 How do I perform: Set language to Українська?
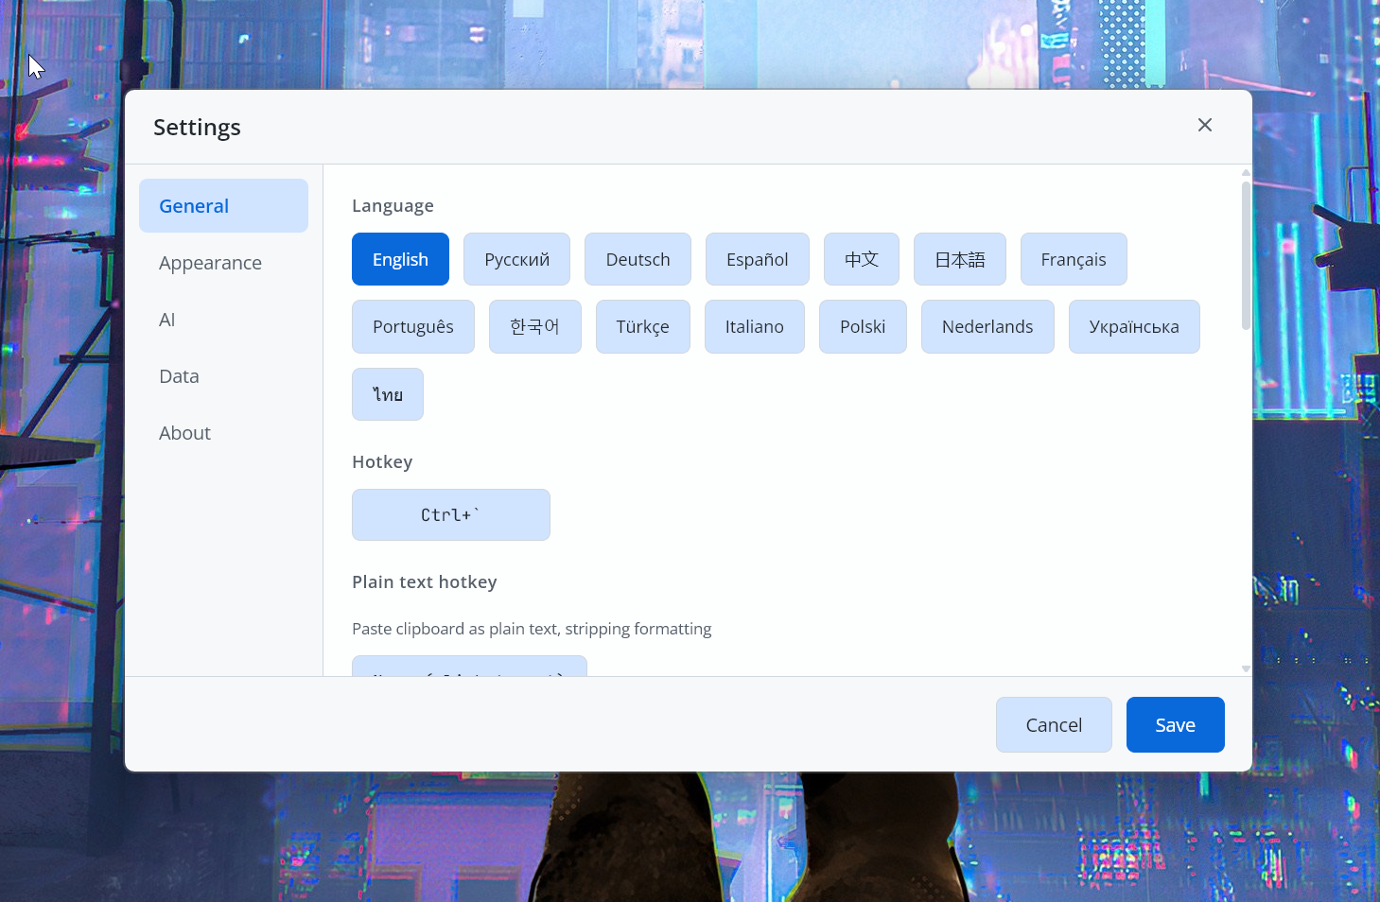1134,326
